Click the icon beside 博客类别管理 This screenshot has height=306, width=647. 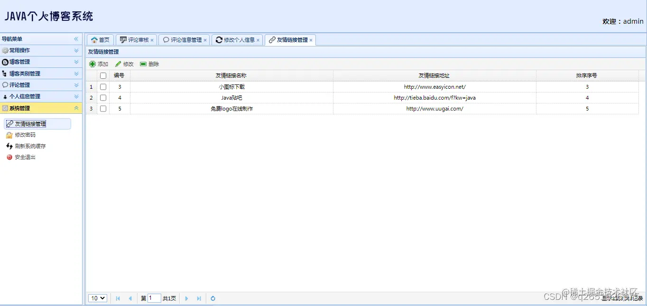coord(5,74)
